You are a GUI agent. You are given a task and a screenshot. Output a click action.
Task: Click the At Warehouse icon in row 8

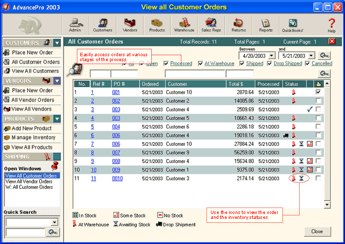click(x=294, y=152)
